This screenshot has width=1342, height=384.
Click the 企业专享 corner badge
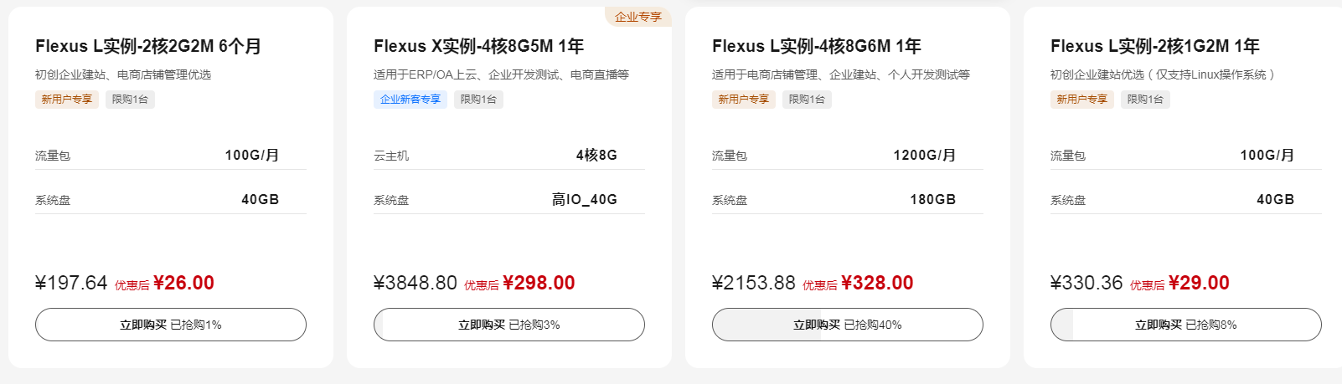click(638, 17)
